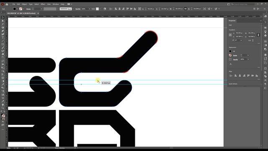Reset default fill and stroke in toolbar
268x151 pixels.
(2, 112)
